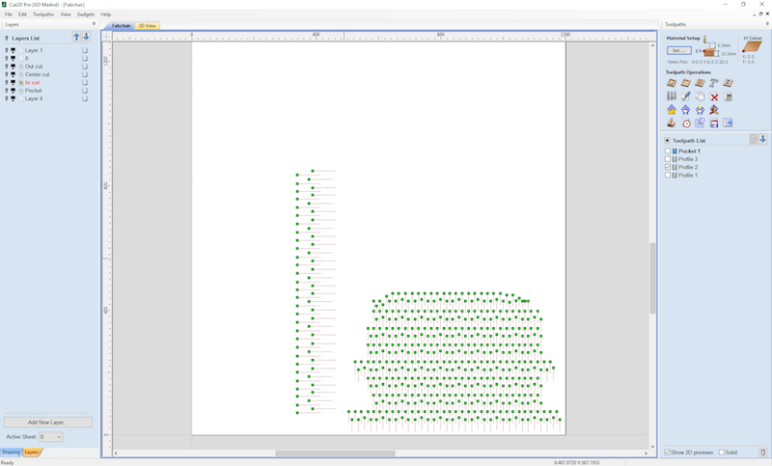
Task: Click the pin icon of Layers panel
Action: 94,23
